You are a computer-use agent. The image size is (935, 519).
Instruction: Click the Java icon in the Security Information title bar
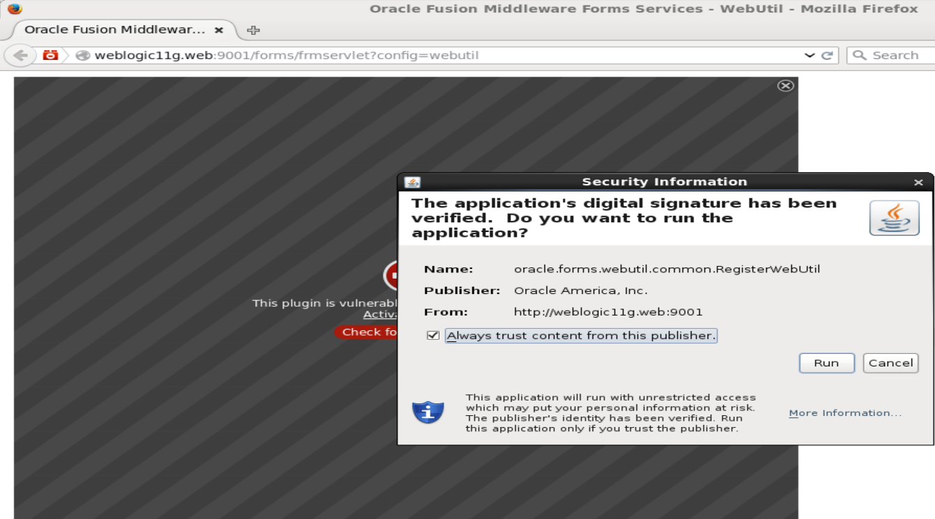point(413,183)
